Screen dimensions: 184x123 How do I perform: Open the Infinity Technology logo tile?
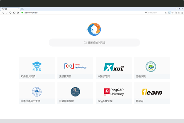[75, 66]
